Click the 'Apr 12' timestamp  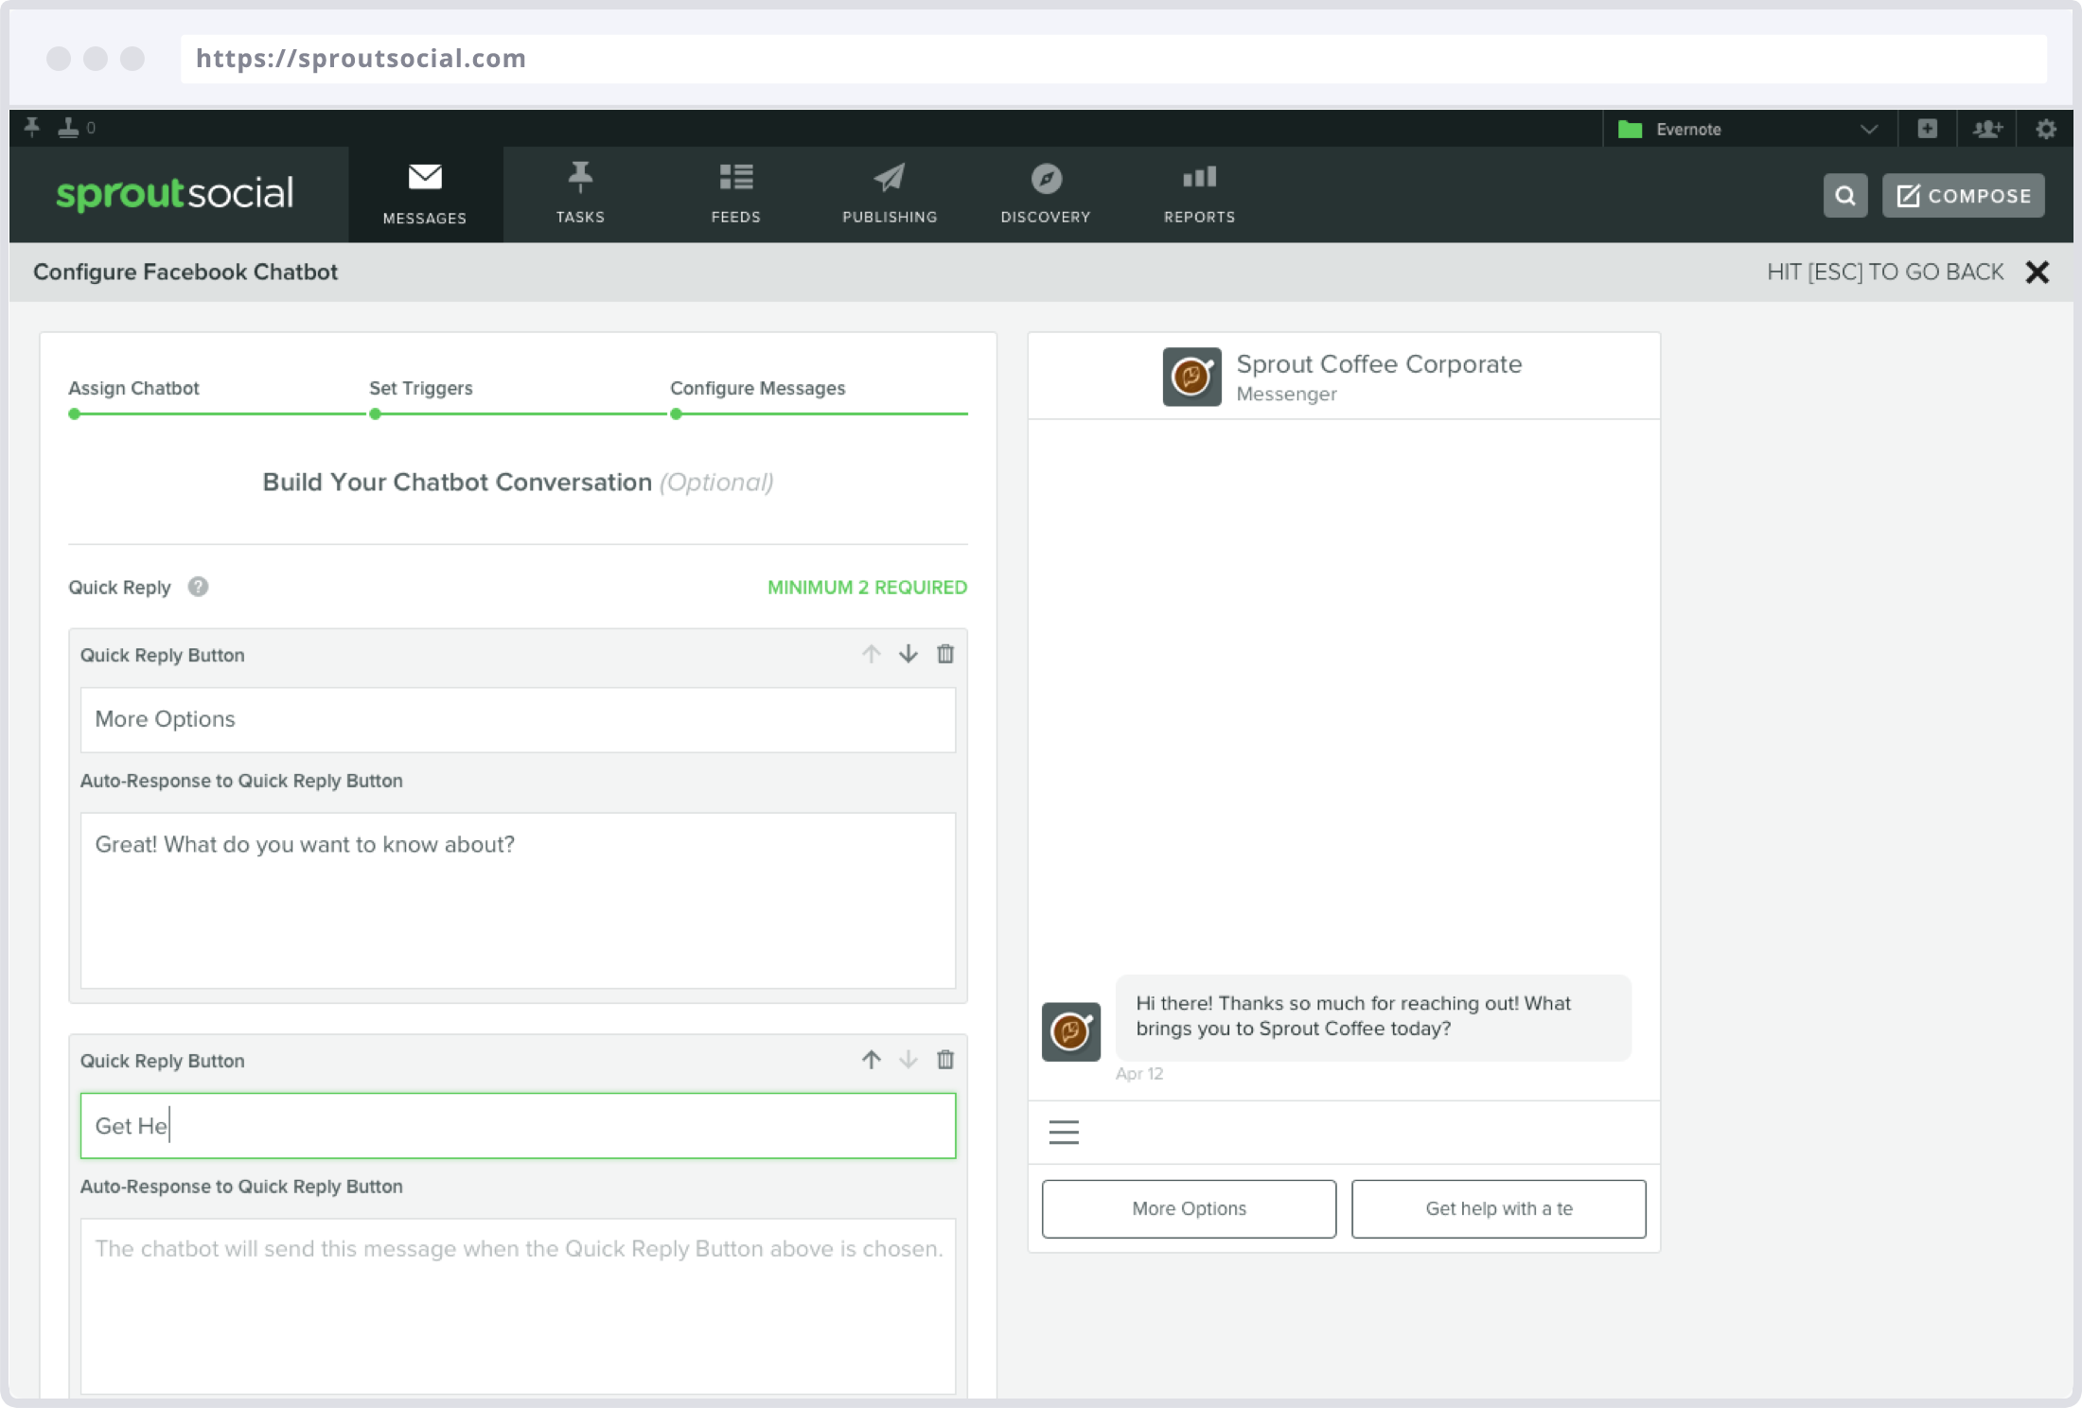(x=1138, y=1074)
